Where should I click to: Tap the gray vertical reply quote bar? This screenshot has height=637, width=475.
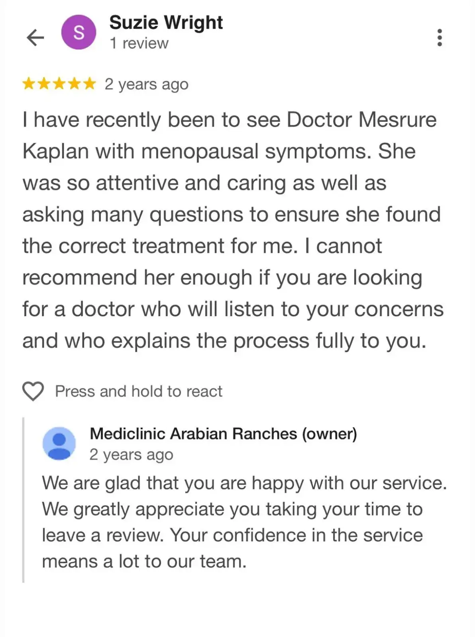tap(24, 500)
